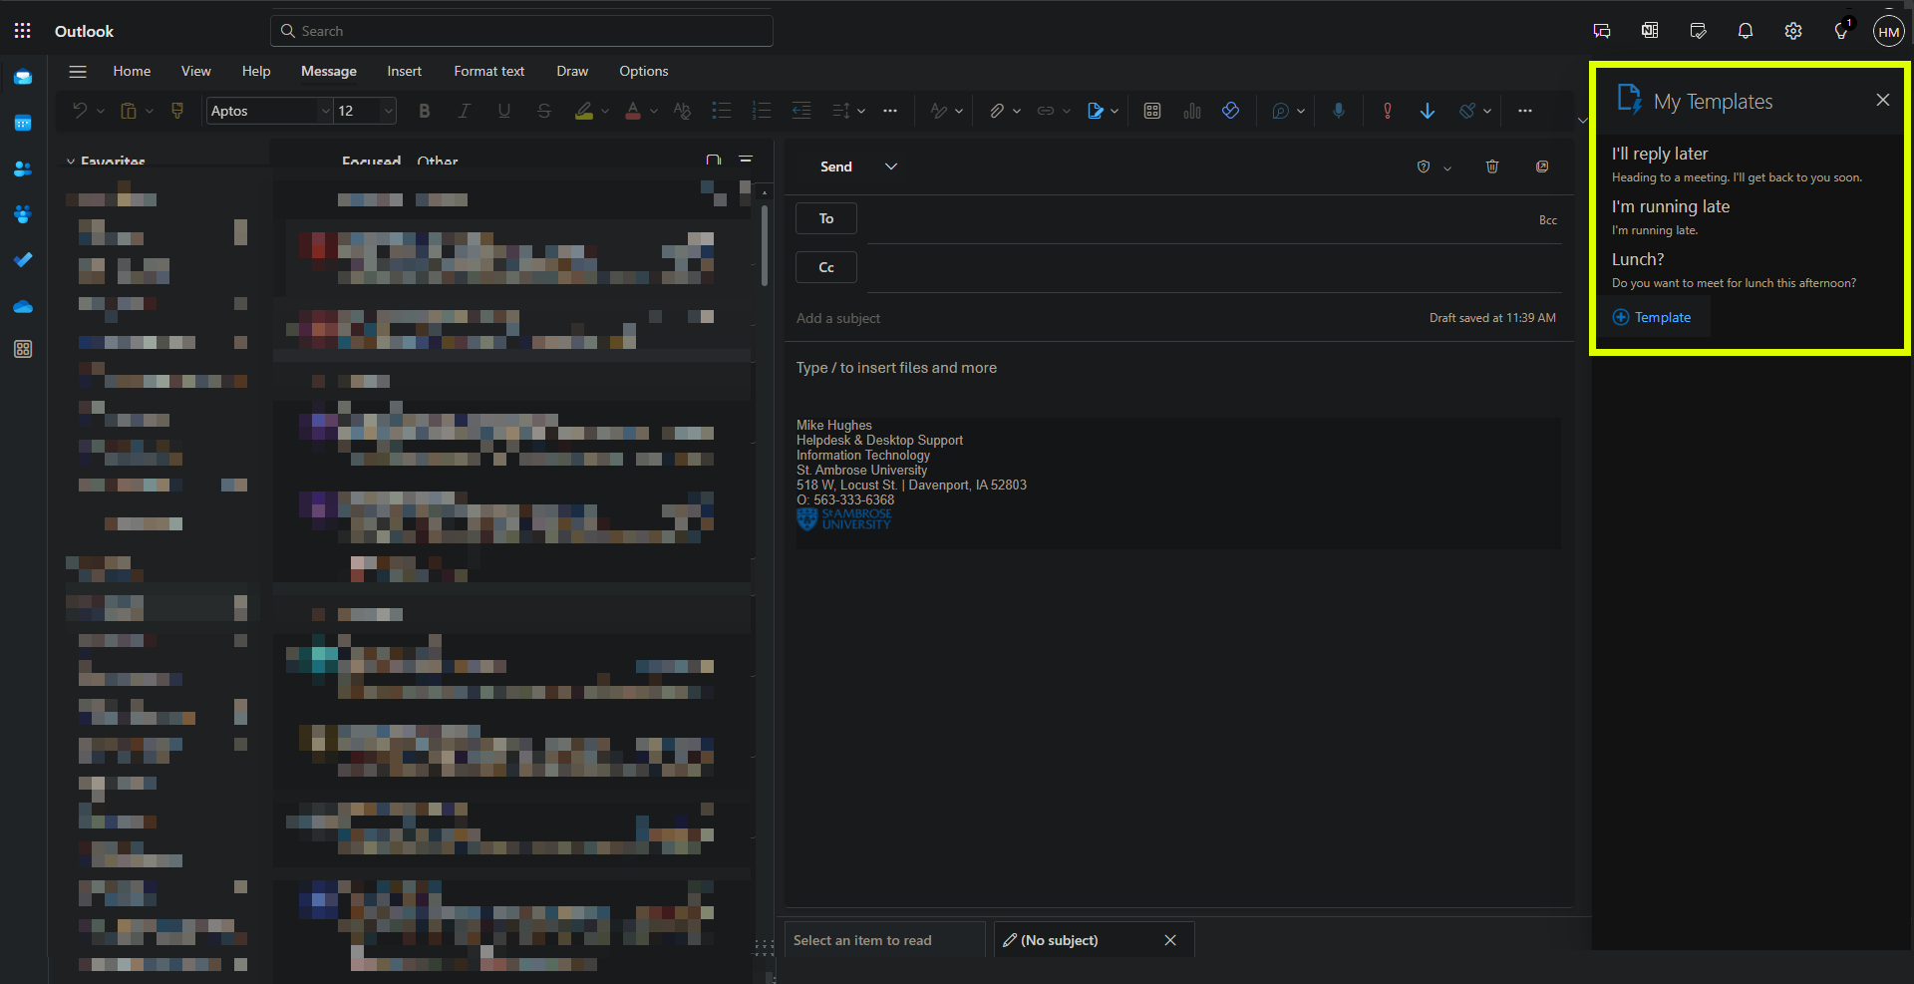Open the Settings gear
Viewport: 1914px width, 984px height.
coord(1793,31)
